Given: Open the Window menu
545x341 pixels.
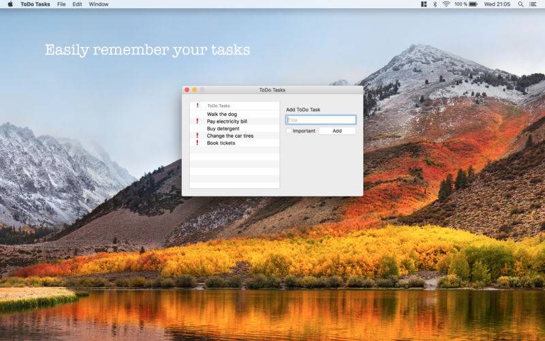Looking at the screenshot, I should tap(99, 4).
